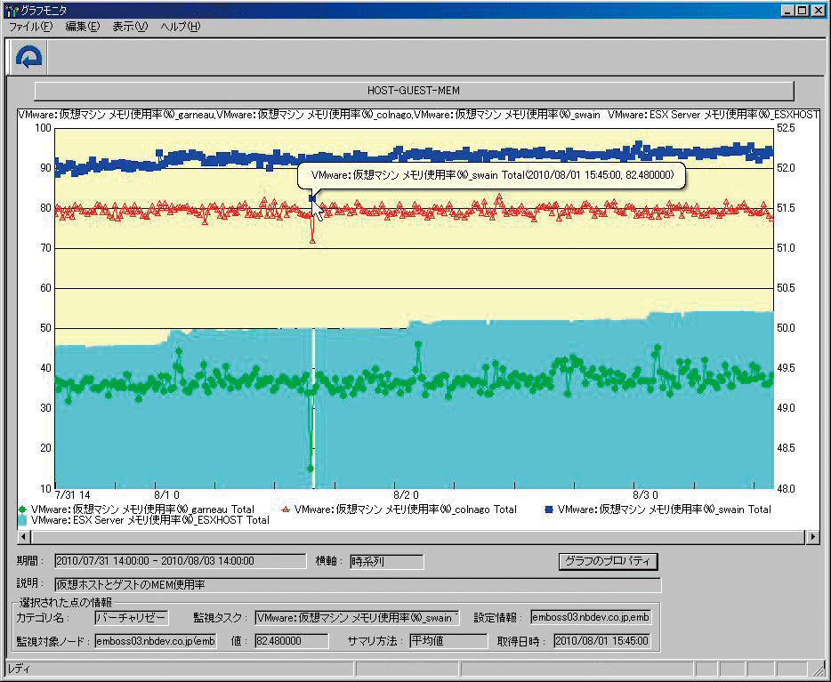Click the selected swain data point under tooltip
The image size is (831, 682).
pos(312,198)
